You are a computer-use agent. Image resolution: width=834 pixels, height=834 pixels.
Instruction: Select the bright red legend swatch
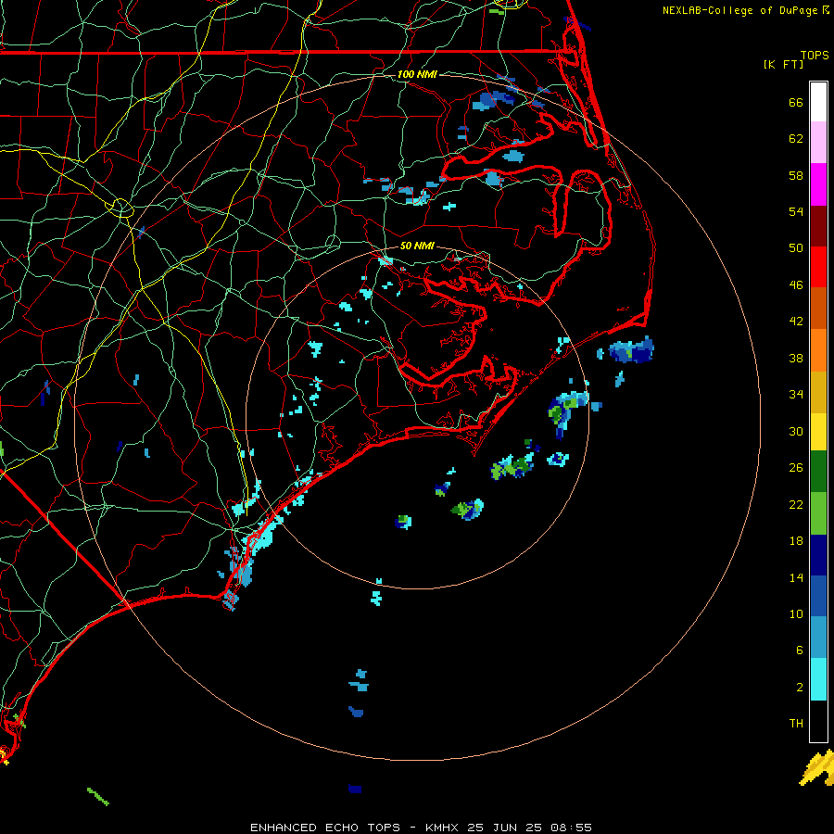[818, 267]
